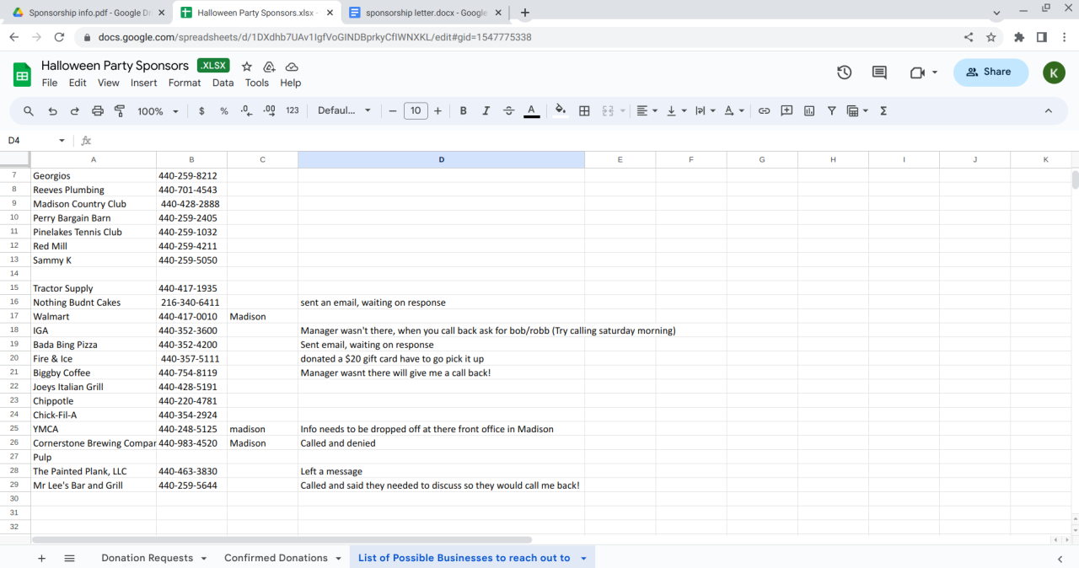
Task: Open the filter views dropdown
Action: tap(857, 111)
